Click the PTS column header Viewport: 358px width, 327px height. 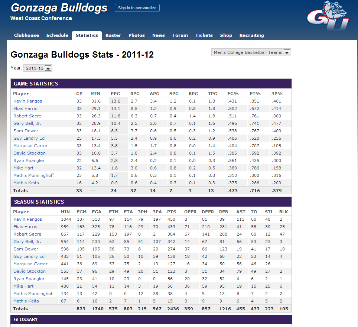click(x=172, y=212)
